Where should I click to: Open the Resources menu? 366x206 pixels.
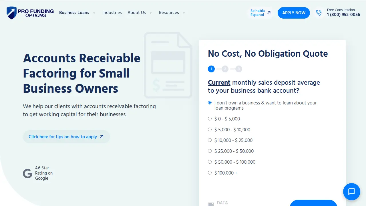click(169, 13)
